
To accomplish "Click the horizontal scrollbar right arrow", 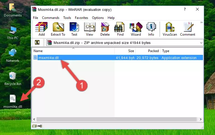I will tap(201, 119).
